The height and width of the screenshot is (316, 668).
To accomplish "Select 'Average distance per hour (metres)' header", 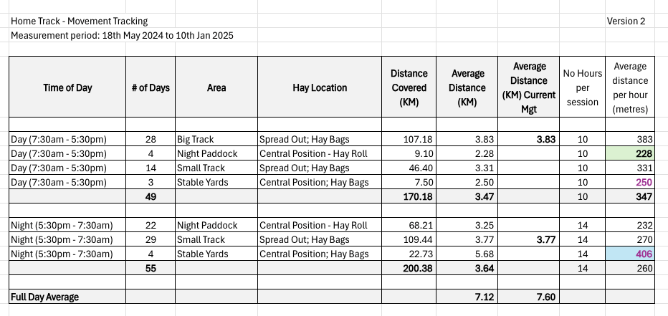I will [630, 87].
